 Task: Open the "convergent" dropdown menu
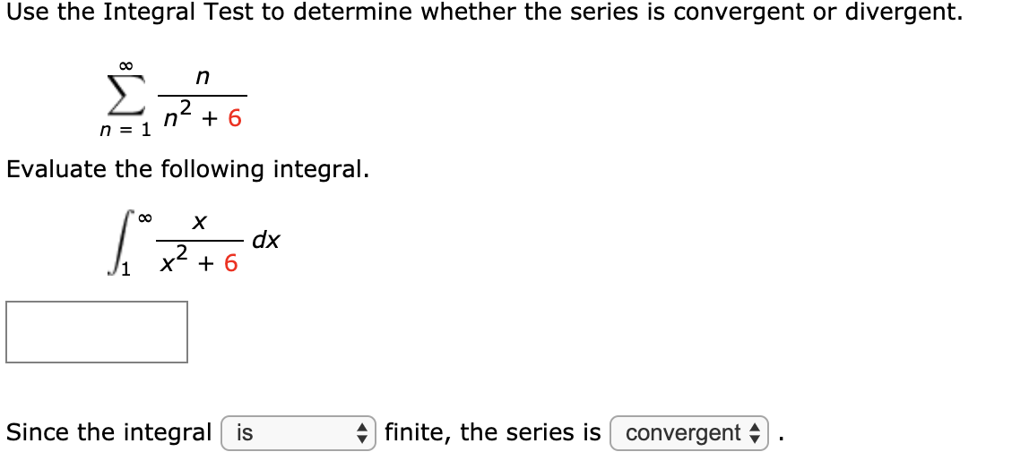[689, 433]
